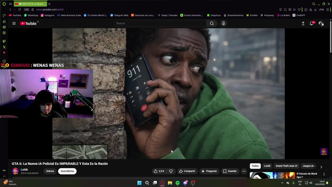Like the video (2,5 K)
The width and height of the screenshot is (332, 187).
(x=159, y=171)
